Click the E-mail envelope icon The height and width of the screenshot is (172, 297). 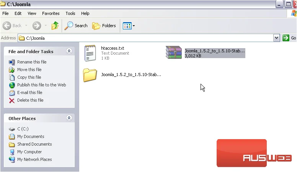12,93
